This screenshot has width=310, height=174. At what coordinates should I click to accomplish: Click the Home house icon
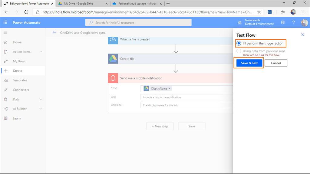pos(6,42)
